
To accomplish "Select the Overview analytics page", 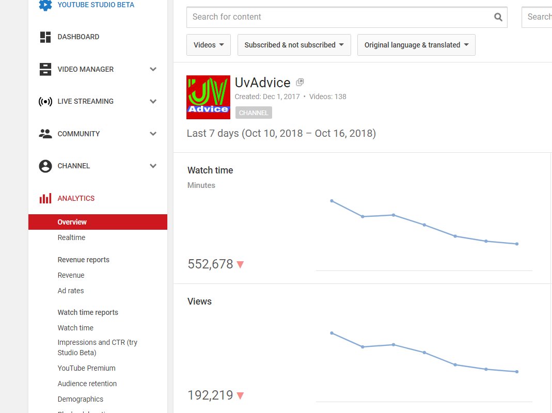I will point(98,222).
